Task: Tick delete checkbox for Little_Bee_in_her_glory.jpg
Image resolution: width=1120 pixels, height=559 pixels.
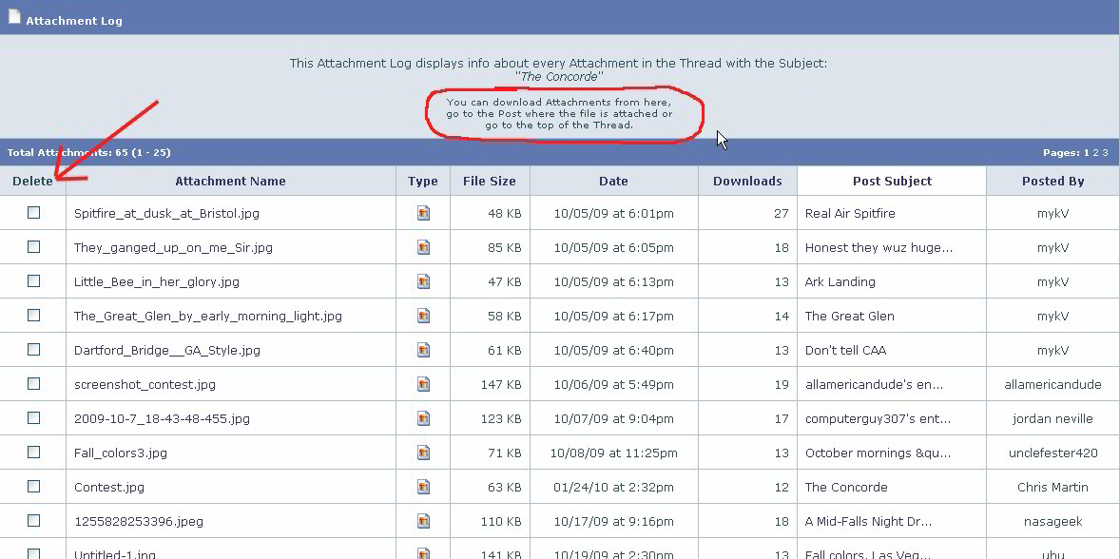Action: click(33, 280)
